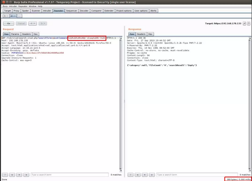This screenshot has height=181, width=252.
Task: Click response search next match button
Action: [152, 175]
